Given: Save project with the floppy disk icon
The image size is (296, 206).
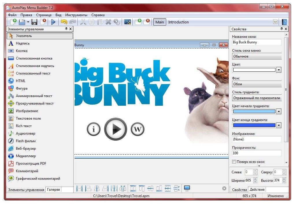Looking at the screenshot, I should coord(34,22).
